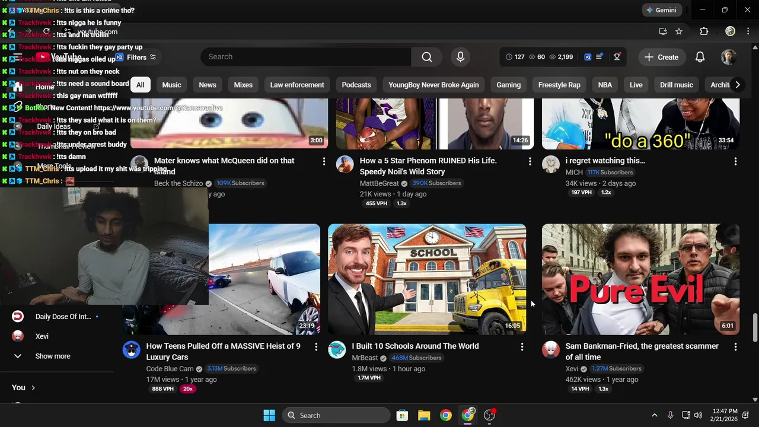The height and width of the screenshot is (427, 759).
Task: Open options menu for i regret watching this video
Action: pos(735,161)
